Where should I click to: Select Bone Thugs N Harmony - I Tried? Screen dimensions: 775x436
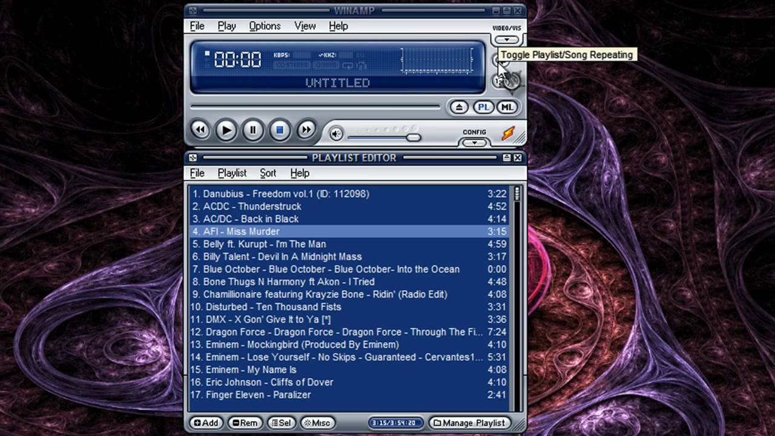tap(349, 282)
